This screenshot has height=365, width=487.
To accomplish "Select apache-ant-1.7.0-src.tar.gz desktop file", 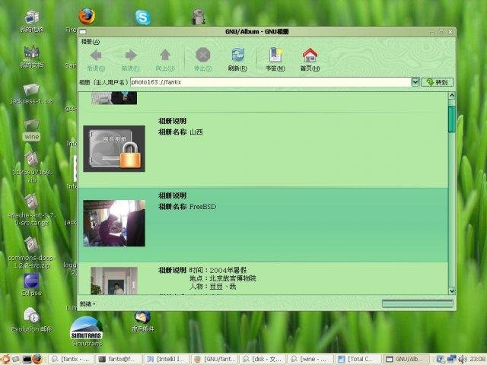I will pos(31,202).
